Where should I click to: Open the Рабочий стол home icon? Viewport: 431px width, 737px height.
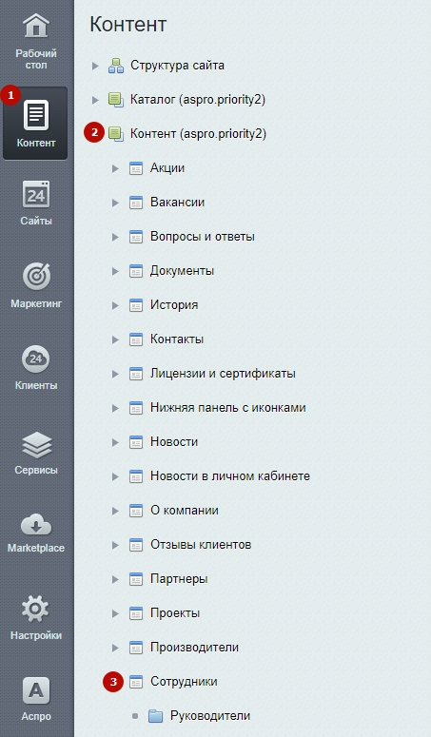(36, 25)
